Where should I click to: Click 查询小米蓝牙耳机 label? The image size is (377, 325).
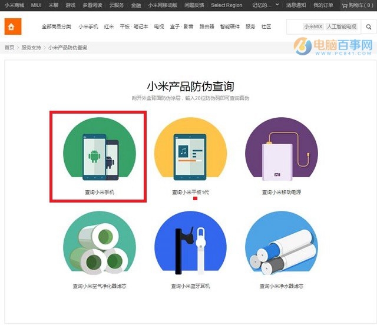[190, 286]
